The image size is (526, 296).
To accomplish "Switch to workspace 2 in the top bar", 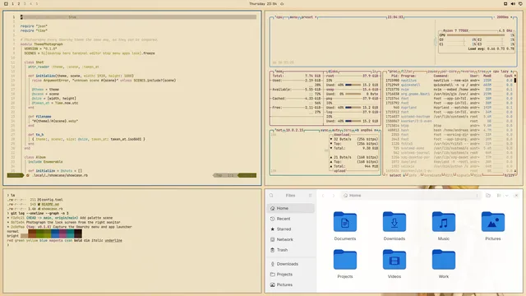I will pos(19,3).
